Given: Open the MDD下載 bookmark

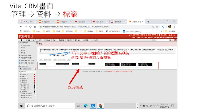Looking at the screenshot, I should tap(113, 31).
